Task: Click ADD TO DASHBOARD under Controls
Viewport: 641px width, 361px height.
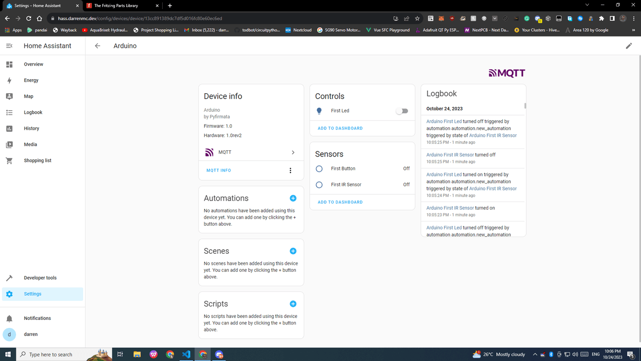Action: tap(340, 128)
